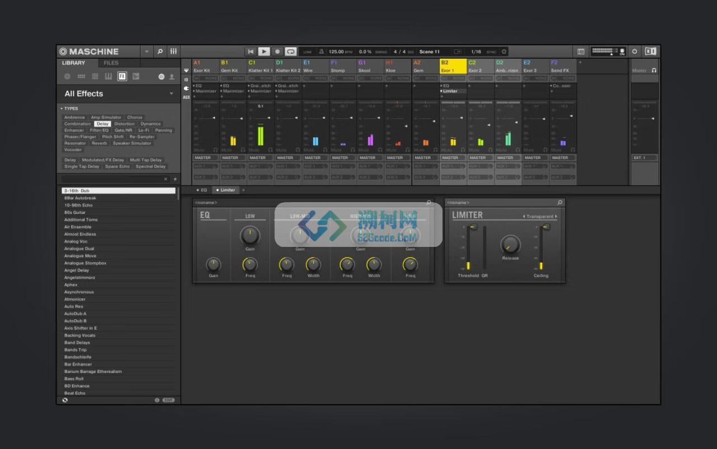Image resolution: width=717 pixels, height=449 pixels.
Task: Click the Limiter Release knob
Action: click(510, 245)
